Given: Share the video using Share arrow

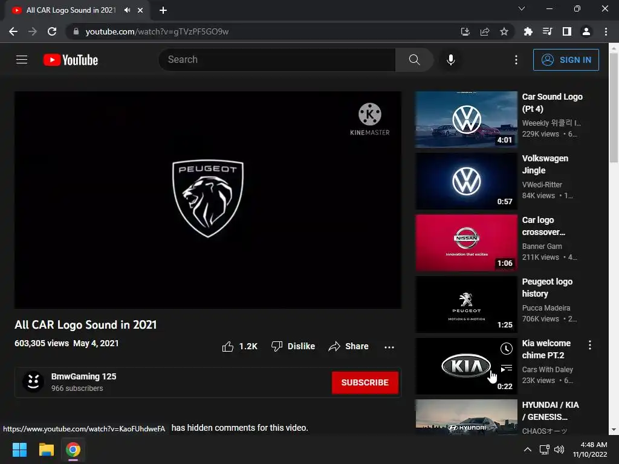Looking at the screenshot, I should coord(348,346).
